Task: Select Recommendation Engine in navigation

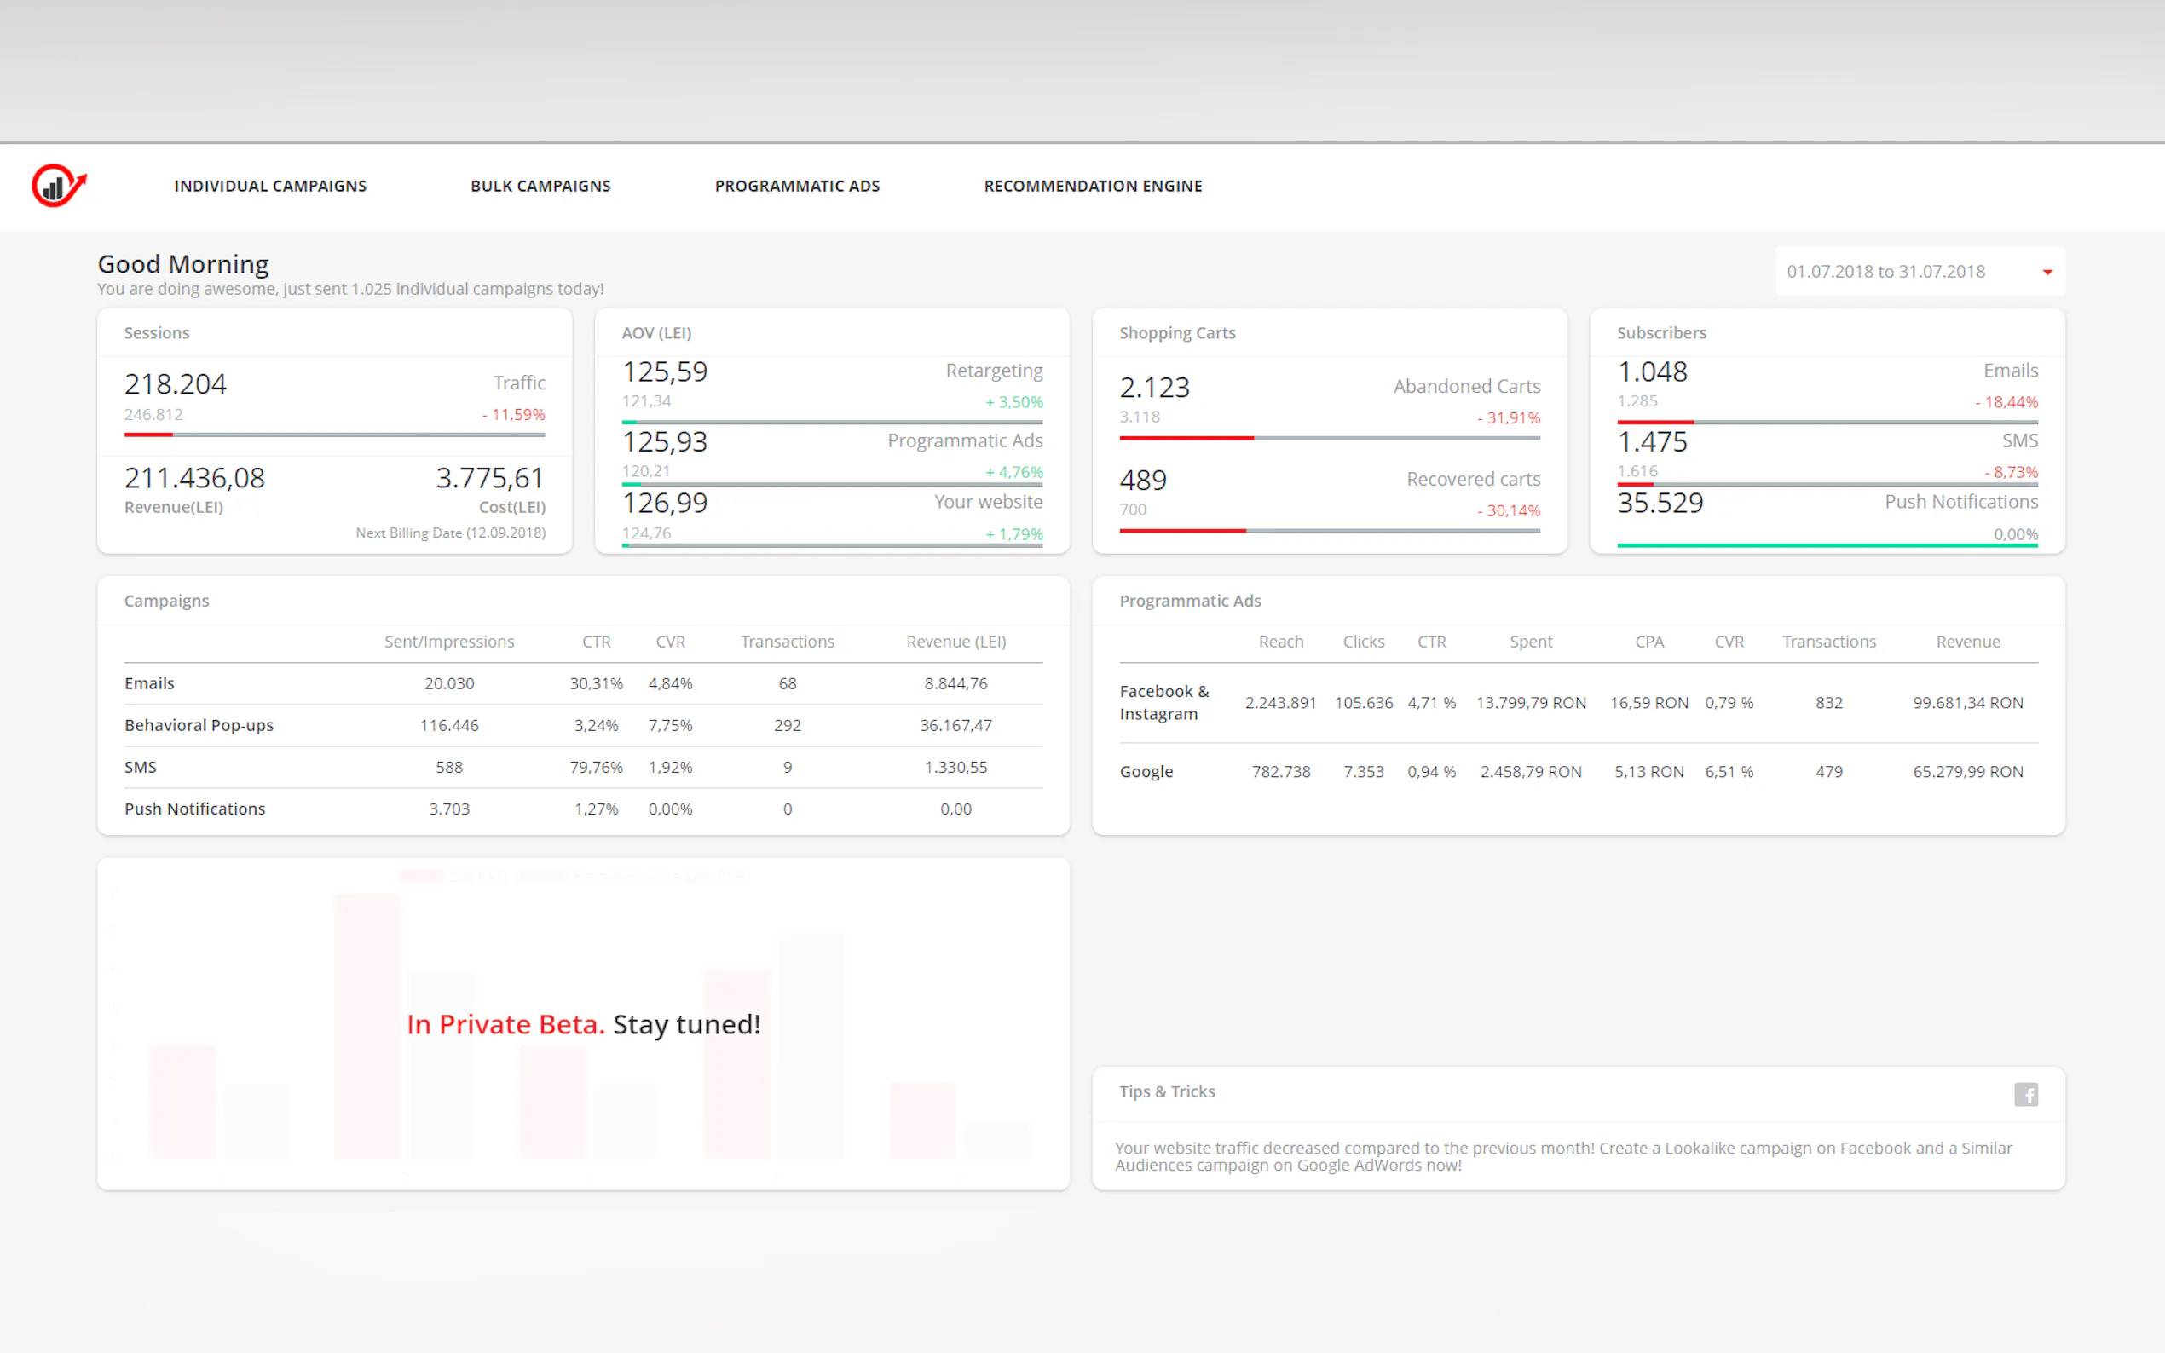Action: pyautogui.click(x=1093, y=186)
